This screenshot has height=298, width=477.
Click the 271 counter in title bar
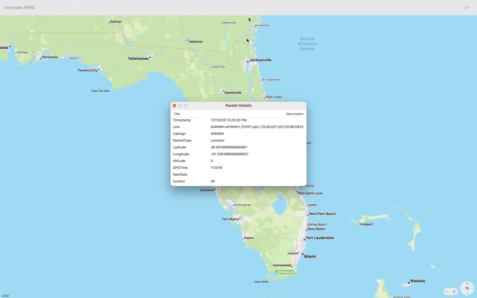pos(467,8)
